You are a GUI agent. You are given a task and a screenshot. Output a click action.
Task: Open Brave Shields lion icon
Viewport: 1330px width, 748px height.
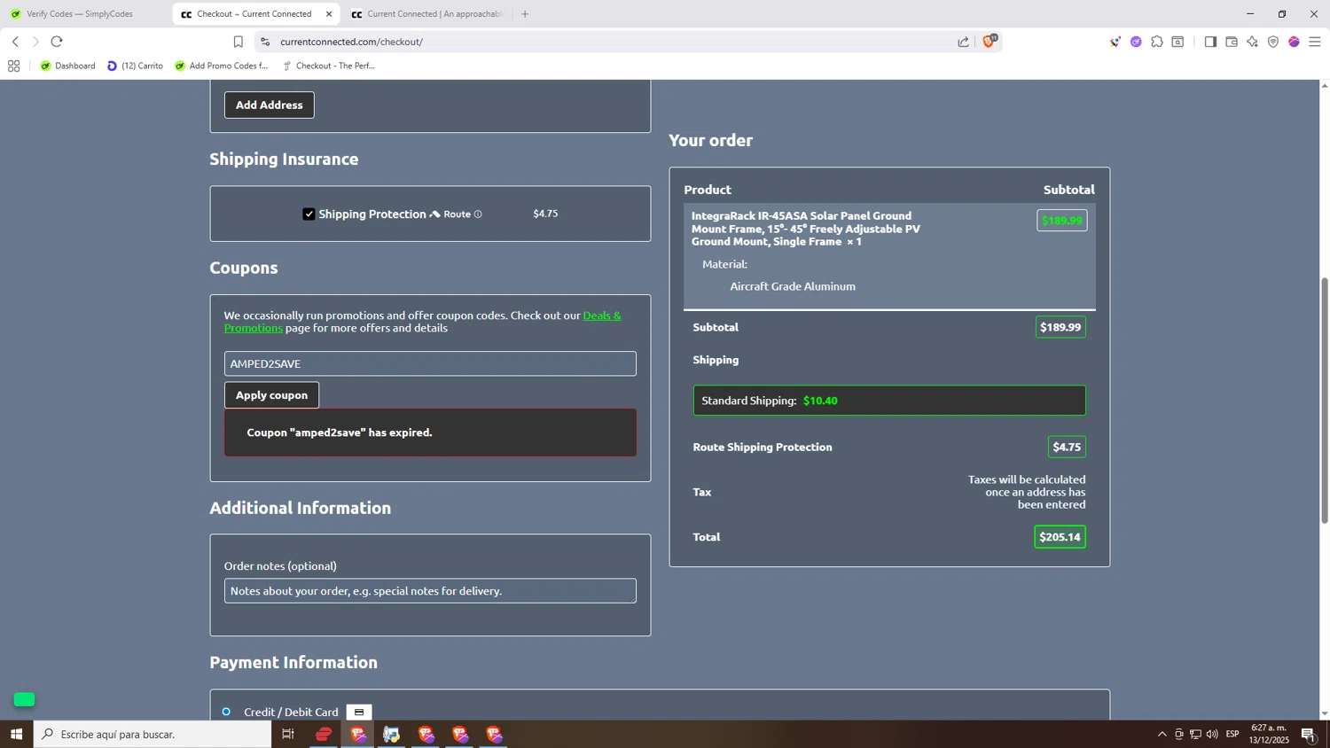pyautogui.click(x=990, y=41)
